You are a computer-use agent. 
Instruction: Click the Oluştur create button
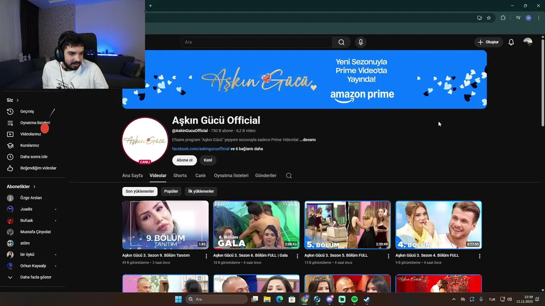click(488, 42)
